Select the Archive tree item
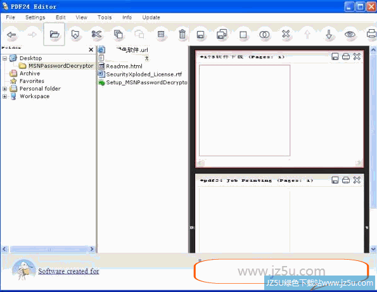 [x=30, y=73]
